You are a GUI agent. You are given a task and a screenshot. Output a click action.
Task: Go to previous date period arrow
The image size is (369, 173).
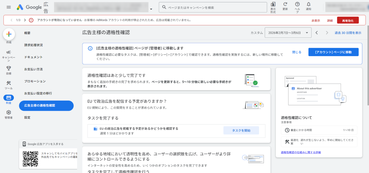tap(317, 33)
